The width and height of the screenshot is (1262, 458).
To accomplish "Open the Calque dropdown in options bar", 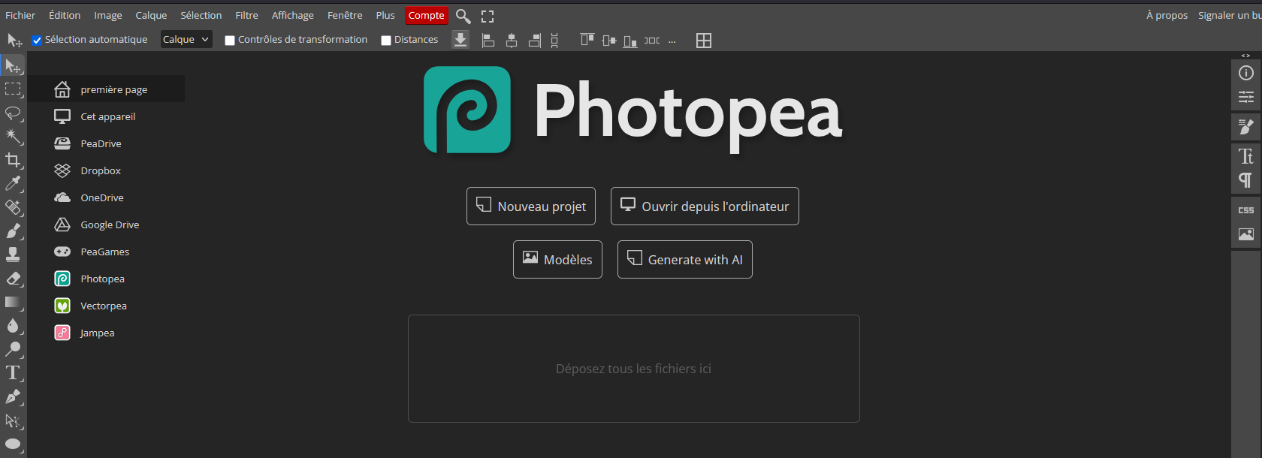I will pyautogui.click(x=186, y=40).
